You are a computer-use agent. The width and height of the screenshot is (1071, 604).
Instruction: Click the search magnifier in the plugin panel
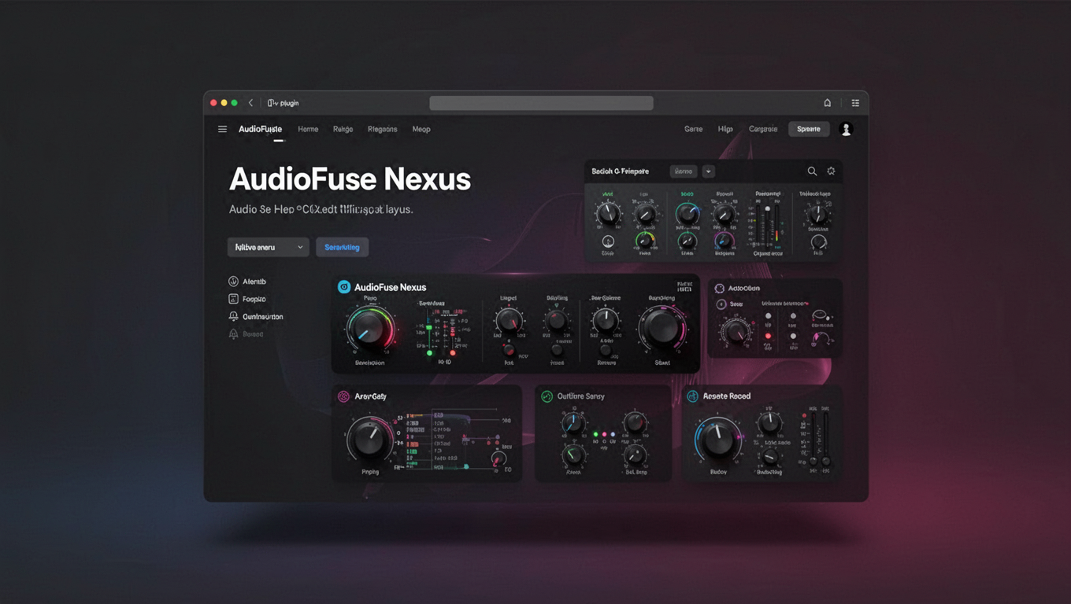(x=812, y=171)
